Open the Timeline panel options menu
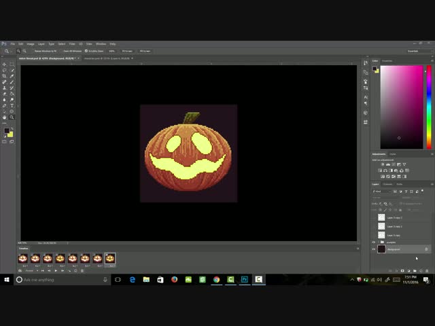This screenshot has width=435, height=326. [358, 249]
